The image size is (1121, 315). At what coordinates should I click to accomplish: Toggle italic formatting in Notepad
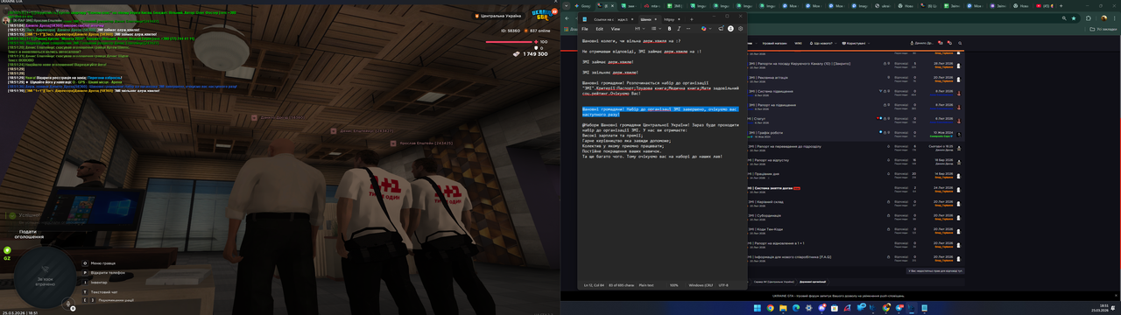tap(679, 29)
